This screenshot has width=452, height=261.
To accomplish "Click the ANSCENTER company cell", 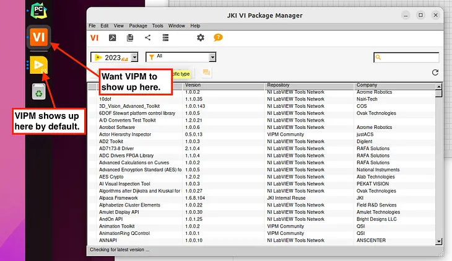I will (371, 240).
